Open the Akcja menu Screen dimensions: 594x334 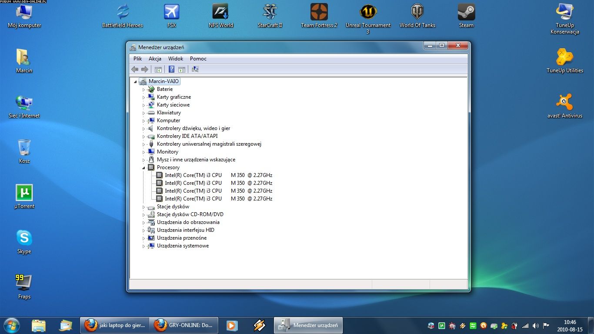(155, 59)
